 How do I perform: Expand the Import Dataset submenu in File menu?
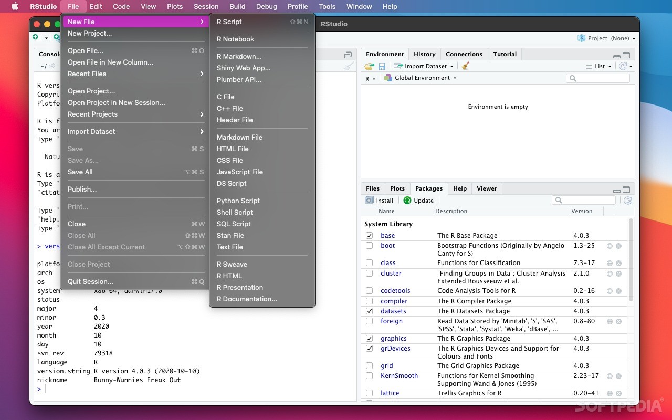(x=135, y=132)
